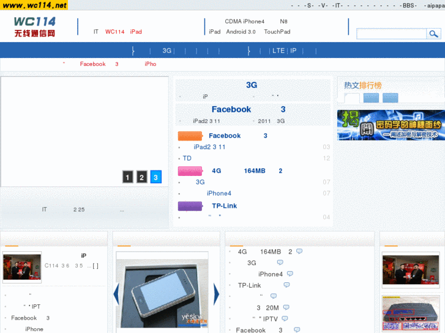Open the red iPad hot keyword link
Image resolution: width=445 pixels, height=333 pixels.
pos(136,32)
